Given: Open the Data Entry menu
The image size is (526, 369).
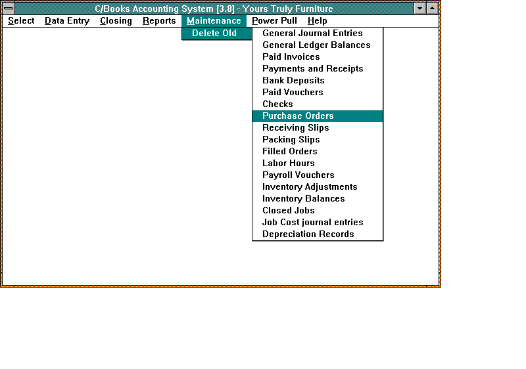Looking at the screenshot, I should click(x=67, y=21).
